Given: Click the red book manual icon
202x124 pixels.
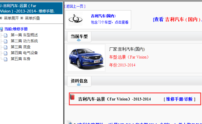Looking at the screenshot, I should tap(72, 97).
